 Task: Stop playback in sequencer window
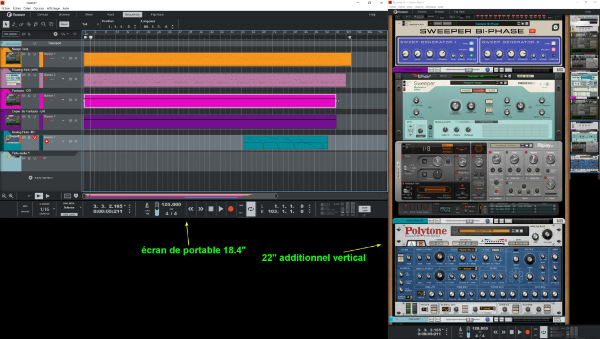[211, 209]
